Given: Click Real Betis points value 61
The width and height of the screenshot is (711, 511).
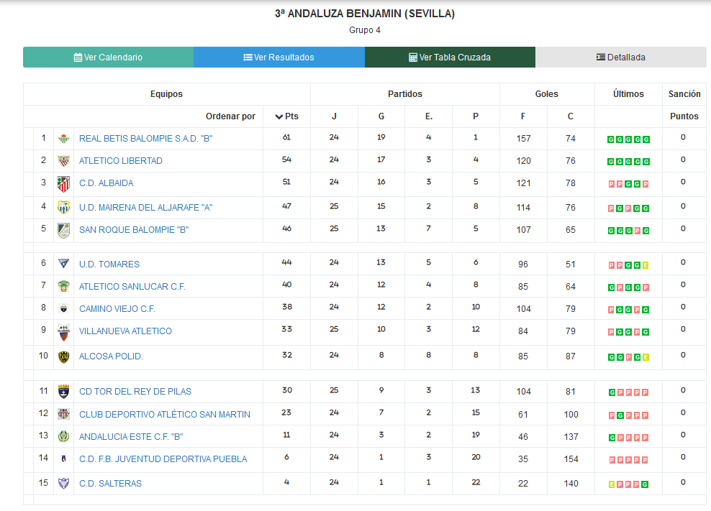Looking at the screenshot, I should point(286,137).
